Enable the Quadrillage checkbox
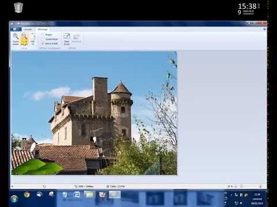 point(43,39)
